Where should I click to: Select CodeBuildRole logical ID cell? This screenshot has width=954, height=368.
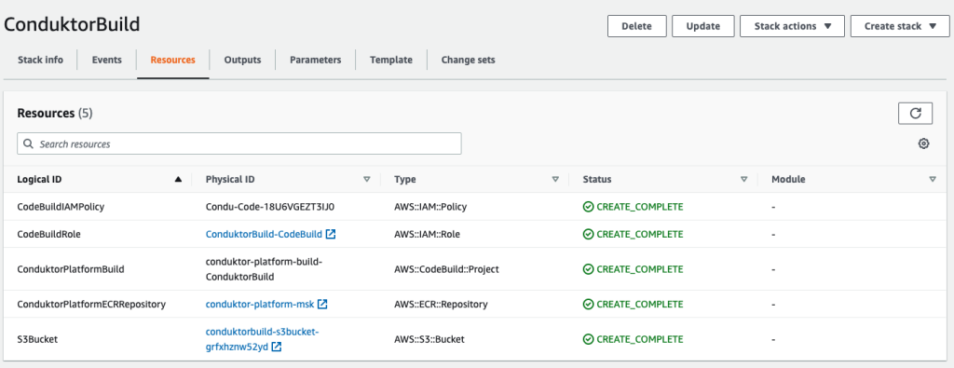click(48, 234)
